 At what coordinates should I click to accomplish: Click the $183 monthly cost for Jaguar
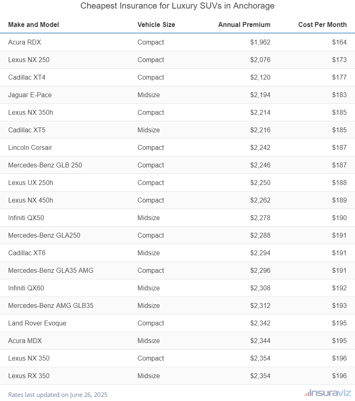(x=339, y=95)
